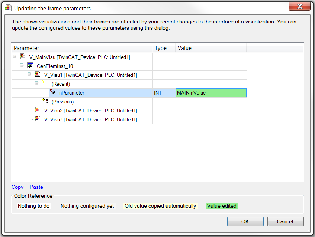
Task: Select V_Visu2 [TwinCAT_Device: PLC: Untitled1]
Action: (91, 111)
